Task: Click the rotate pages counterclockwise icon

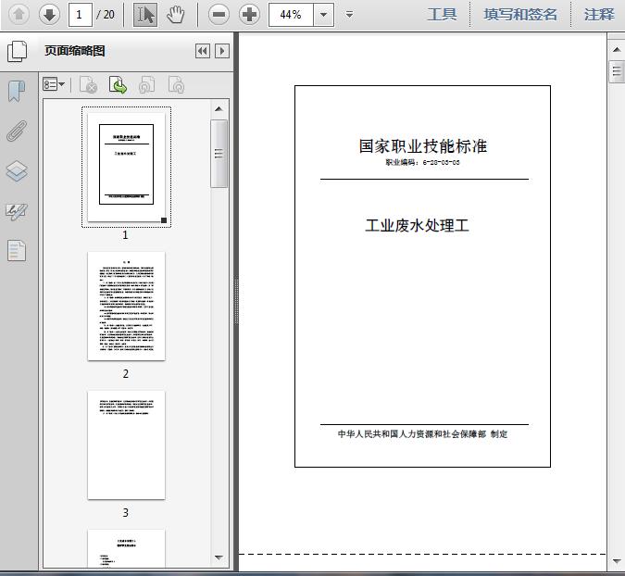Action: point(147,85)
